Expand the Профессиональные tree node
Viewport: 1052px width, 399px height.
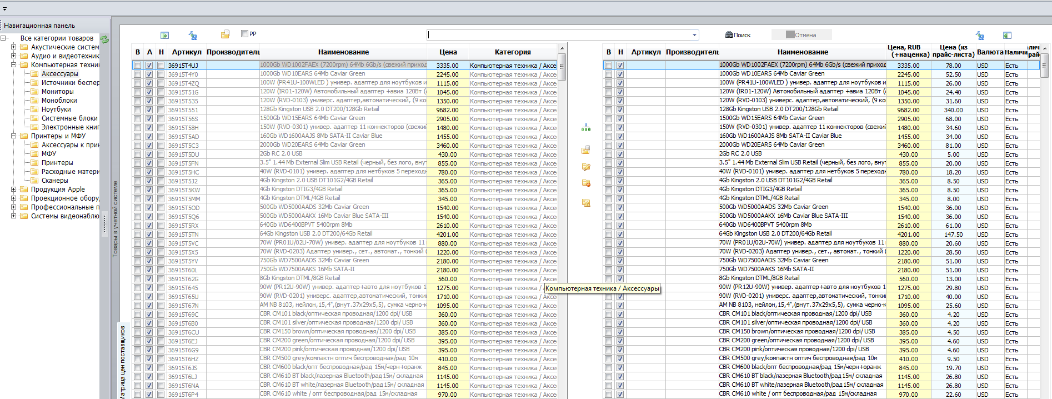click(14, 207)
